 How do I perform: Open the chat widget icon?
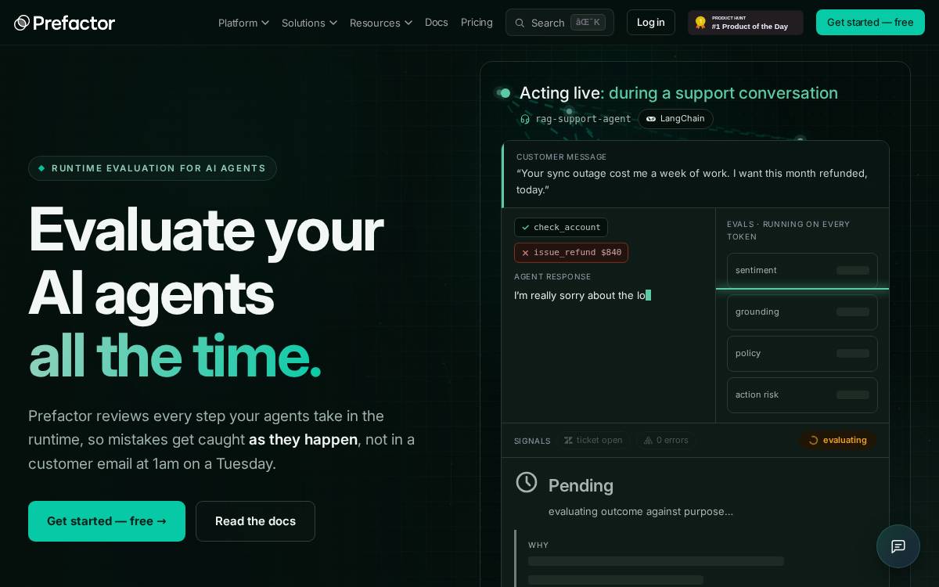(x=898, y=546)
